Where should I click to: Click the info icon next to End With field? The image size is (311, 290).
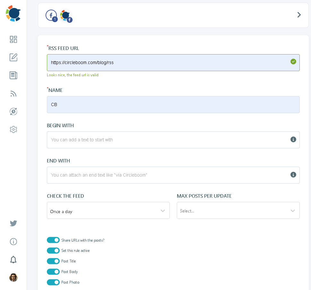293,175
